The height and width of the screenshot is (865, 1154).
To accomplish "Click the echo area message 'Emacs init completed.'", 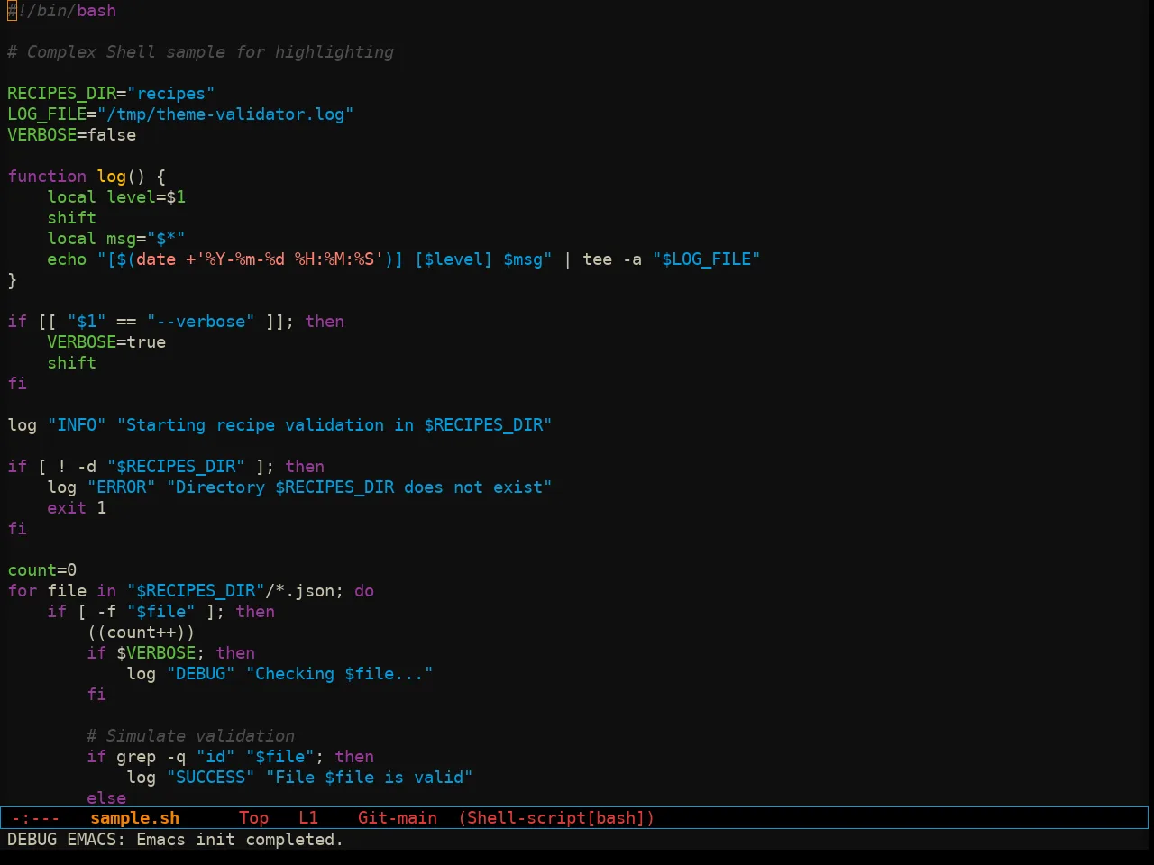I will [240, 839].
